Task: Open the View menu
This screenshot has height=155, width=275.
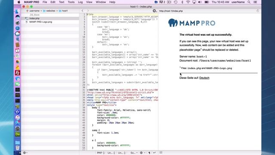Action: [89, 2]
